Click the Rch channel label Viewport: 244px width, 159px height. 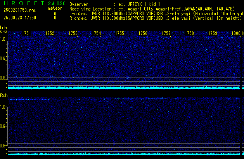pyautogui.click(x=4, y=95)
